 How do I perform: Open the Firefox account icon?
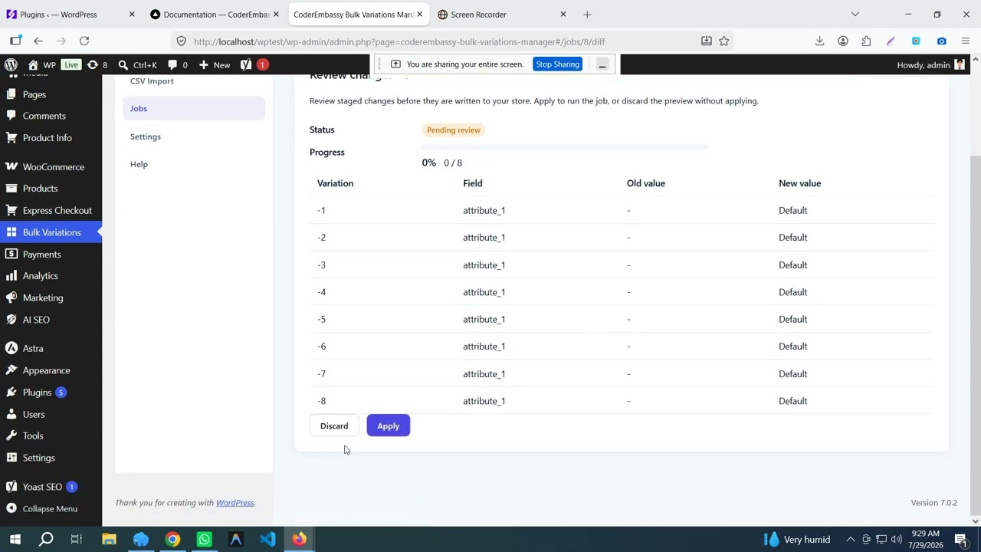point(843,41)
